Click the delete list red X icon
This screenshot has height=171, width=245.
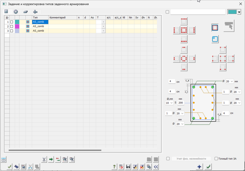[121, 167]
